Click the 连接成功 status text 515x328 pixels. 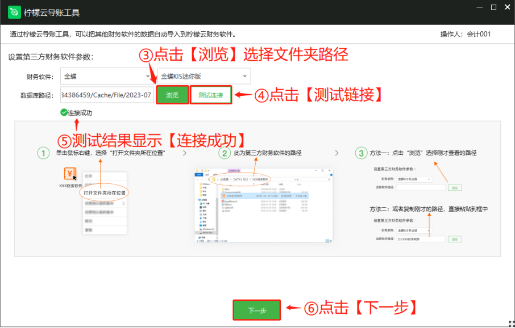click(x=80, y=113)
